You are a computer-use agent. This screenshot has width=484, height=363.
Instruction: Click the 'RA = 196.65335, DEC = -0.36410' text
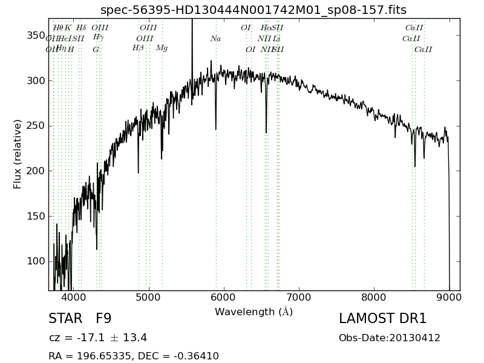134,356
